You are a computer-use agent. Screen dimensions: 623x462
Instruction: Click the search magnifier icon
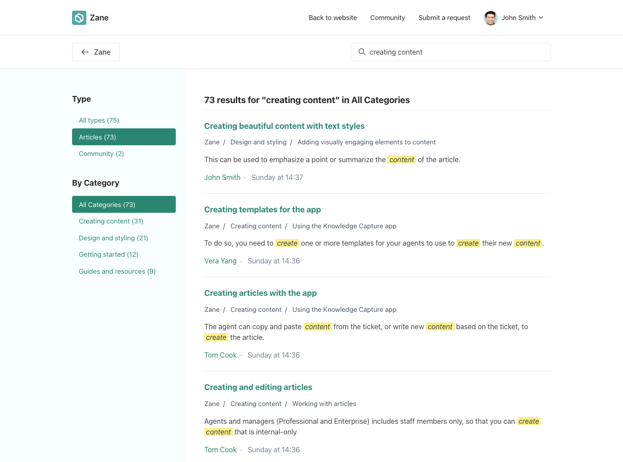pyautogui.click(x=362, y=52)
